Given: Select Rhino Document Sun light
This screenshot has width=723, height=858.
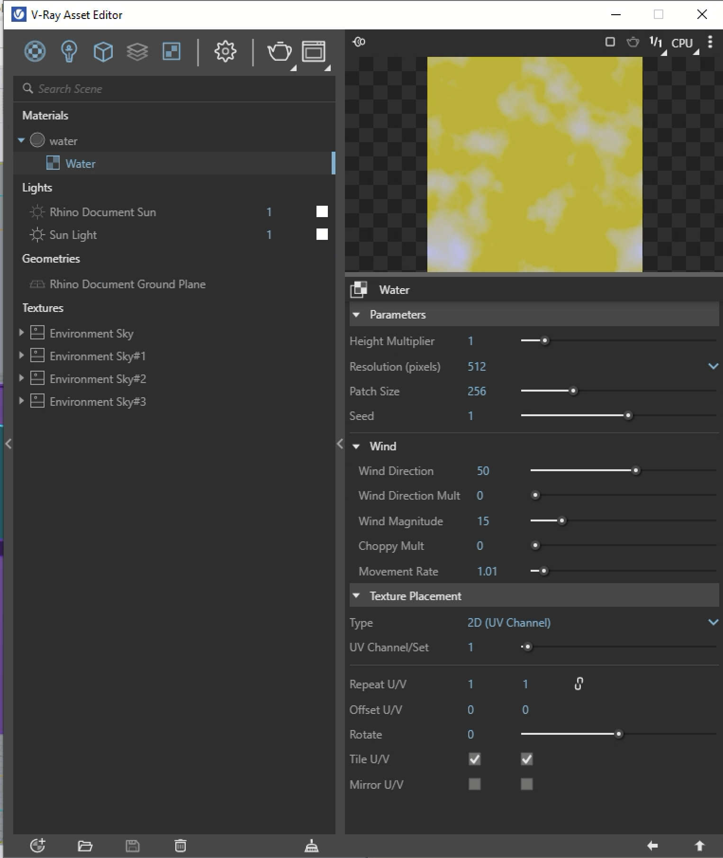Looking at the screenshot, I should 103,212.
